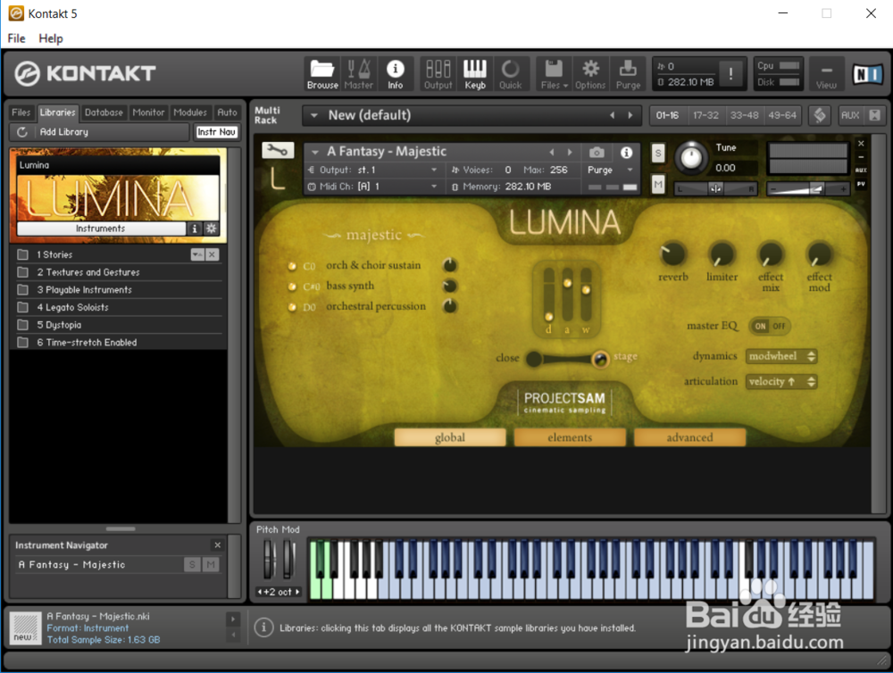Click the multi rack workspace icon
The image size is (893, 673).
819,115
